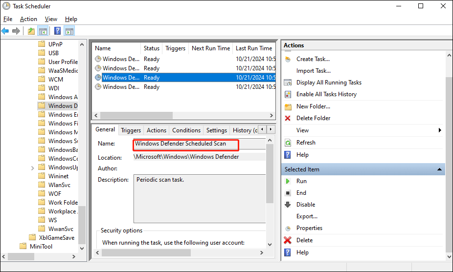Click the End stop-square icon
This screenshot has width=453, height=272.
pos(288,193)
